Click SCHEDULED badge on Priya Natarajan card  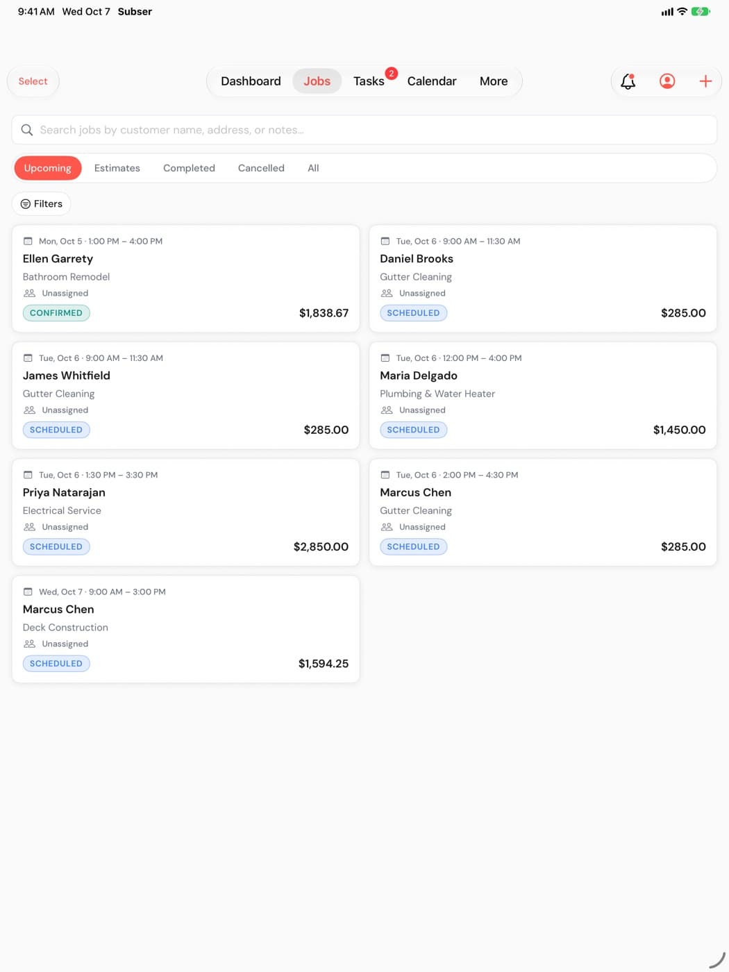pos(56,546)
